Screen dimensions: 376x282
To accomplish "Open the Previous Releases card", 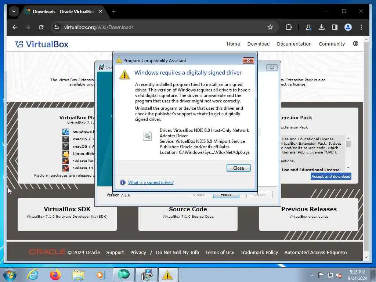I will (x=309, y=214).
